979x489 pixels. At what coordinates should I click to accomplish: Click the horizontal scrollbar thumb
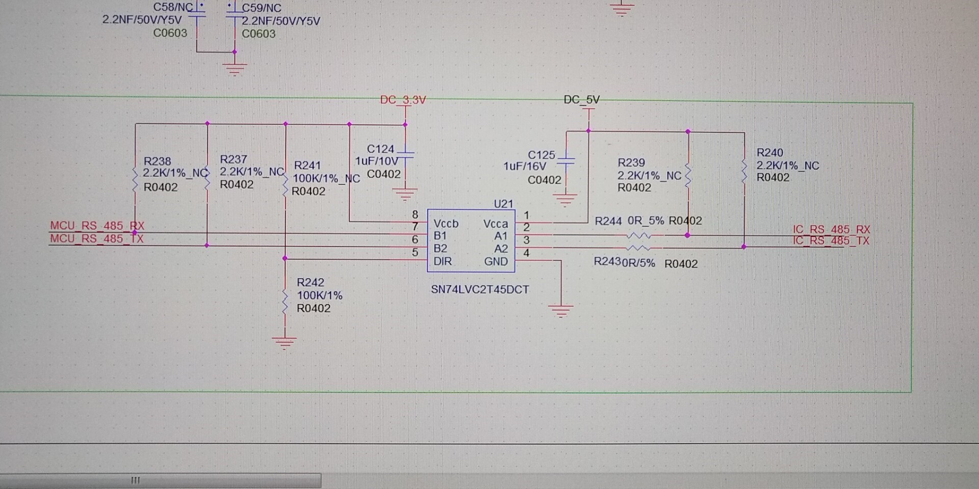tap(161, 480)
